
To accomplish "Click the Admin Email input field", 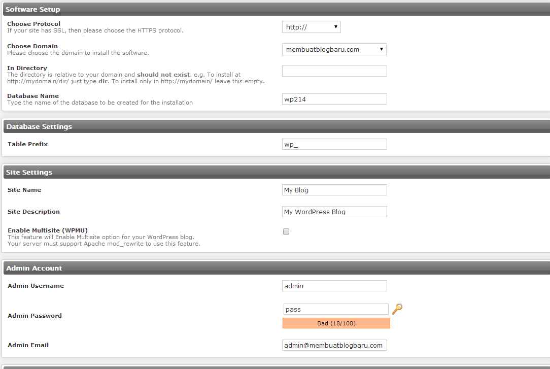I will point(334,345).
